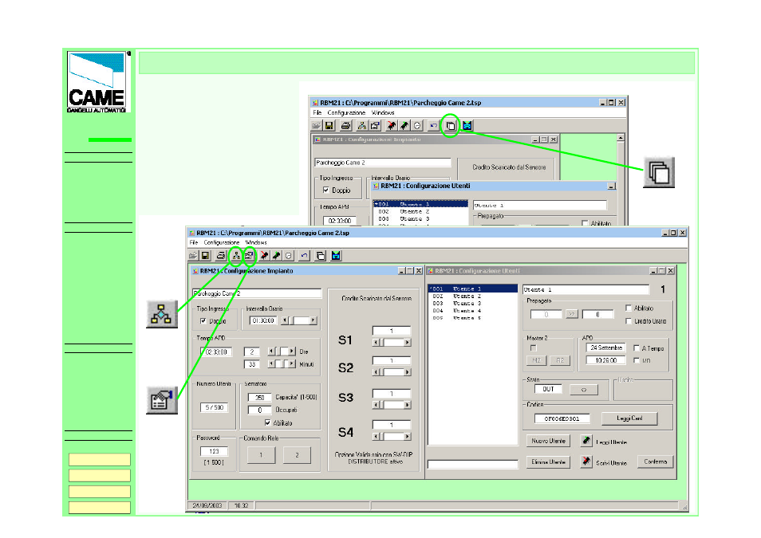The height and width of the screenshot is (538, 761).
Task: Open file icon in lower RBM21 toolbar
Action: click(x=193, y=256)
